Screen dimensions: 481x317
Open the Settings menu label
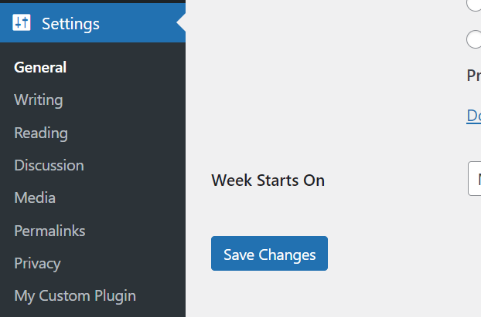[70, 24]
